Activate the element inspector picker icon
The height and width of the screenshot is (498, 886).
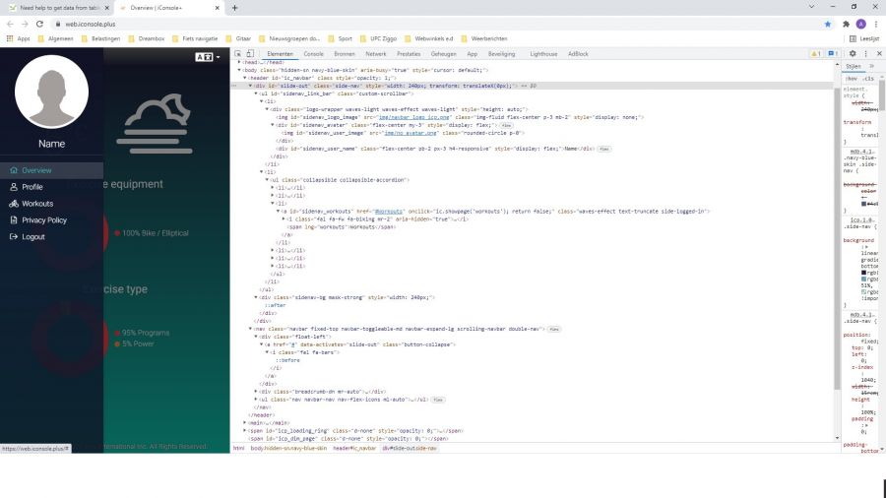[x=238, y=54]
